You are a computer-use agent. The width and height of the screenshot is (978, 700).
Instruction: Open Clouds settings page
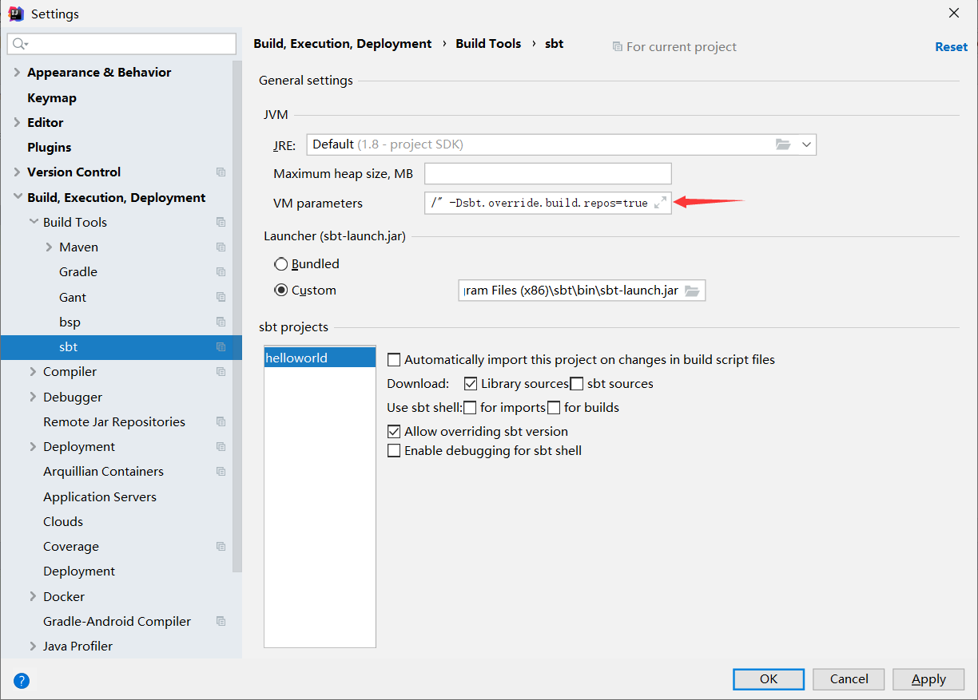[63, 522]
